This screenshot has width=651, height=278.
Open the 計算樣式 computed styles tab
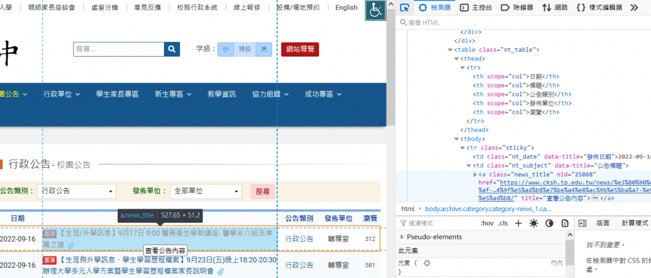pos(635,223)
